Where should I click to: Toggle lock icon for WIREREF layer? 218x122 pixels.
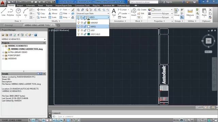(85, 23)
